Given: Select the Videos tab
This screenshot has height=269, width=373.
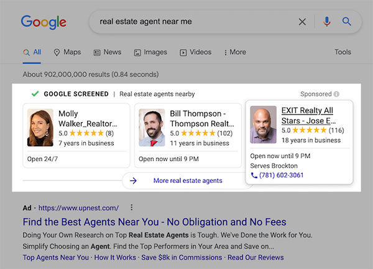Looking at the screenshot, I should pyautogui.click(x=196, y=52).
